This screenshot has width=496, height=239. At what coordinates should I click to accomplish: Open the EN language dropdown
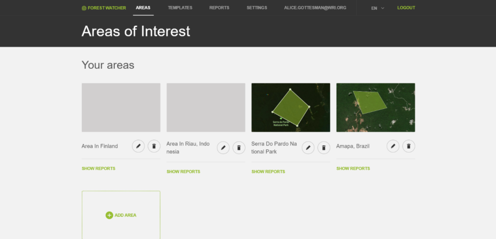coord(378,8)
